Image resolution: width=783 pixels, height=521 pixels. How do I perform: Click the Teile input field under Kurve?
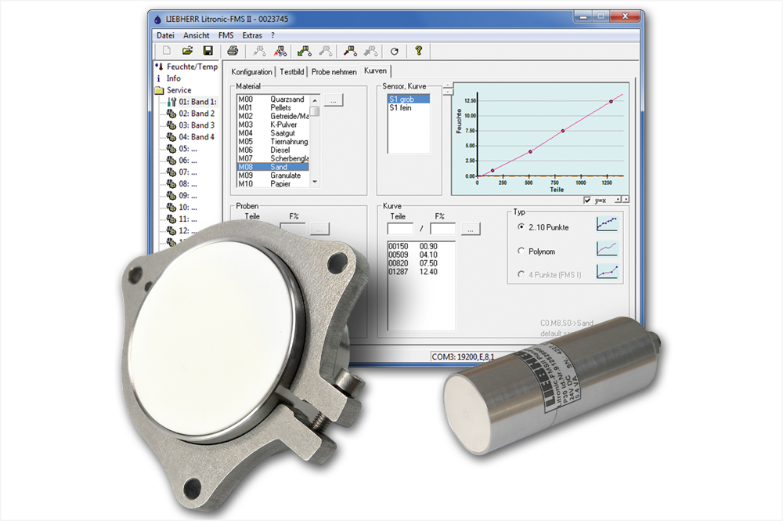pyautogui.click(x=400, y=230)
